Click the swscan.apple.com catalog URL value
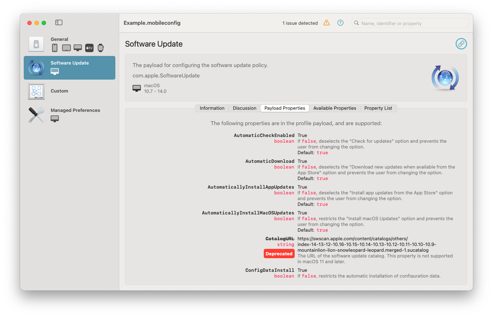This screenshot has width=493, height=317. [367, 245]
